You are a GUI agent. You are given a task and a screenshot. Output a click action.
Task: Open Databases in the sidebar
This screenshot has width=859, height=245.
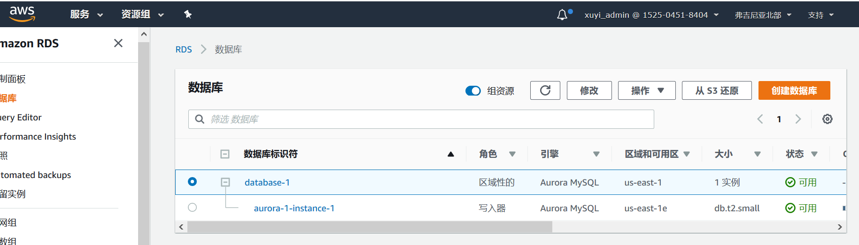(x=8, y=98)
